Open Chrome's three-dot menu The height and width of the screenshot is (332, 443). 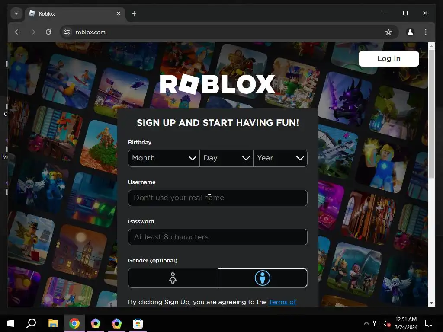(x=426, y=32)
